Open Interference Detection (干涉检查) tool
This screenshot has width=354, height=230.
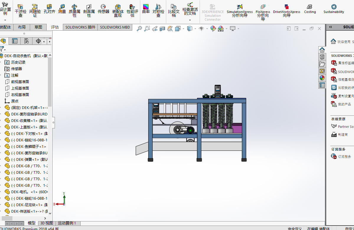click(21, 11)
